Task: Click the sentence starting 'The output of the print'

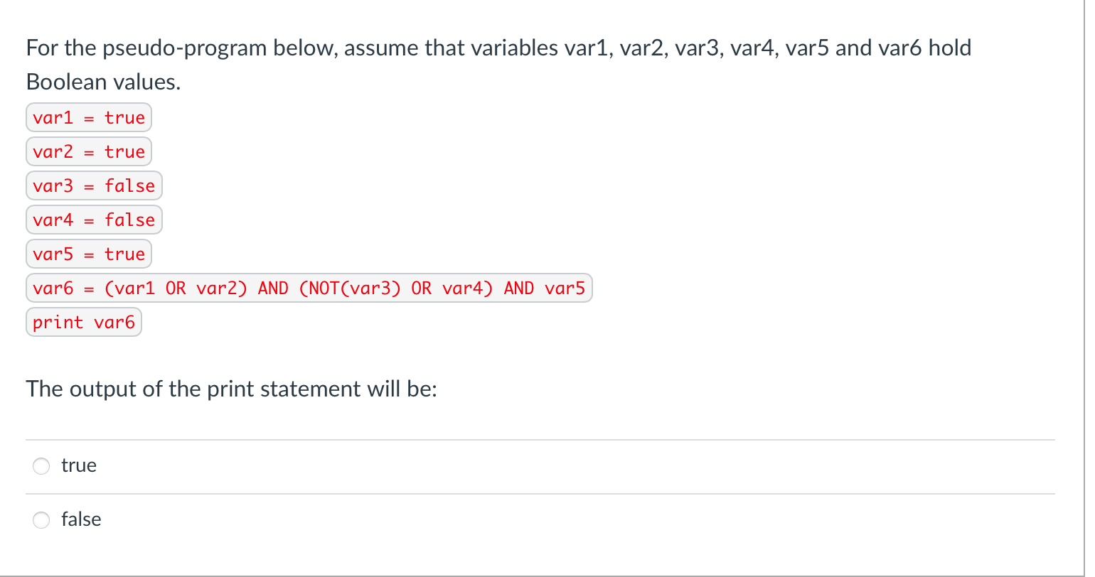Action: [232, 389]
